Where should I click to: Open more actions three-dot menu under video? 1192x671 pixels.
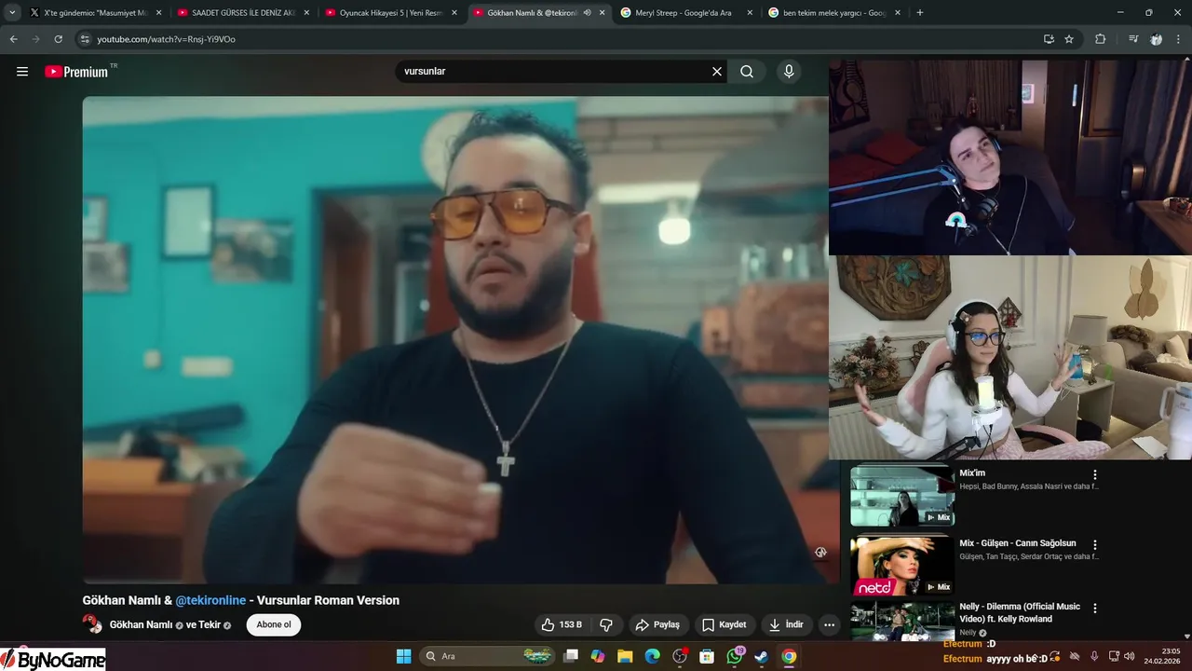(829, 624)
